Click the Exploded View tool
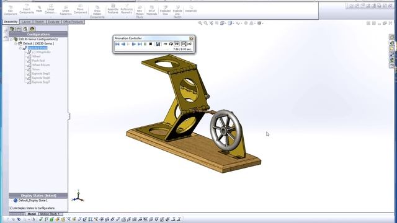The image size is (397, 223). coord(165,11)
